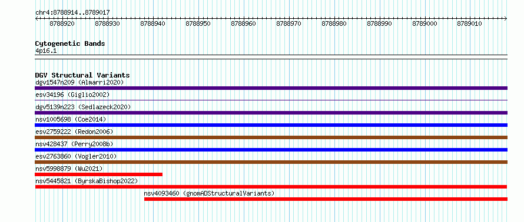This screenshot has height=222, width=524.
Task: Open variant nsv4093460 (gnomADStructuralVariants) label
Action: tap(209, 193)
